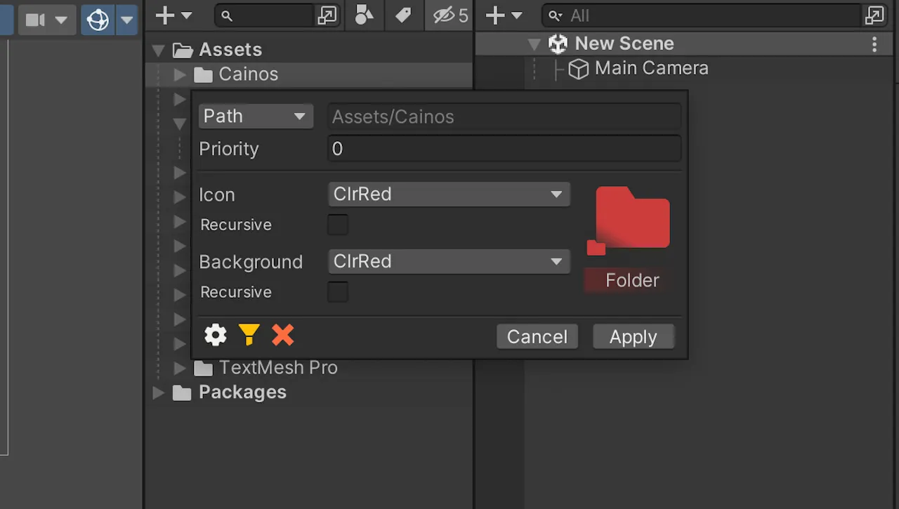This screenshot has height=509, width=899.
Task: Open the Path type dropdown
Action: (256, 116)
